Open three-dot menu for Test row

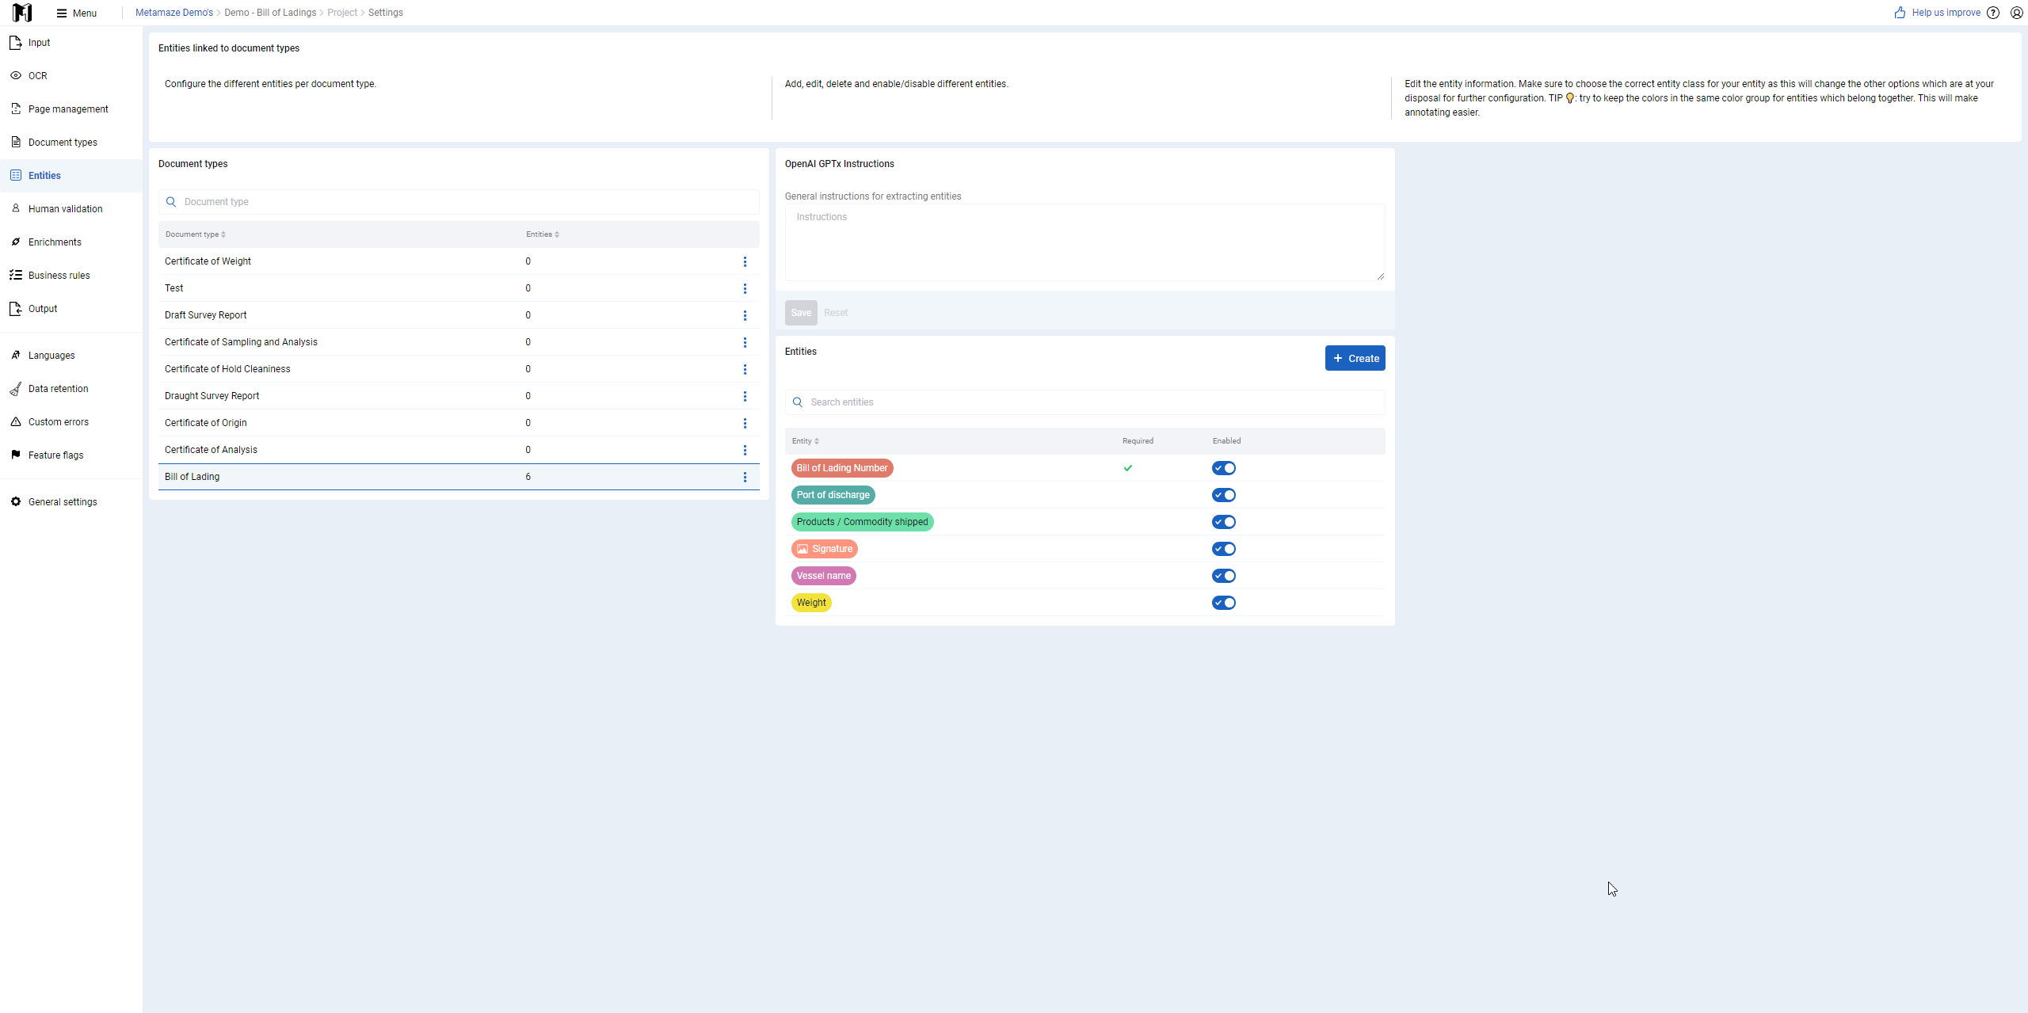tap(745, 288)
